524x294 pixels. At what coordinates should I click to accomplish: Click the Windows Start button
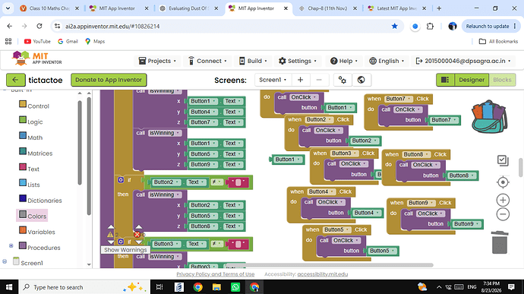[x=9, y=287]
